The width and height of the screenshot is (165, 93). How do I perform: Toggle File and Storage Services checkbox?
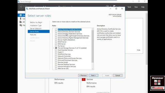[x=56, y=48]
